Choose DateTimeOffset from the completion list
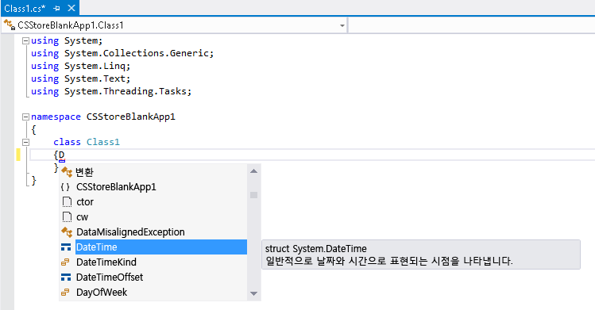Viewport: 595px width, 310px height. pyautogui.click(x=153, y=277)
